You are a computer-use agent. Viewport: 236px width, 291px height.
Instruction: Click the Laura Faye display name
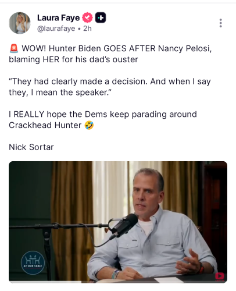(x=58, y=18)
